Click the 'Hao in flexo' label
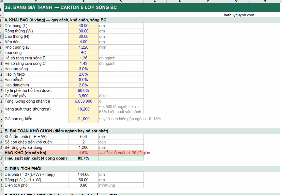 36,74
